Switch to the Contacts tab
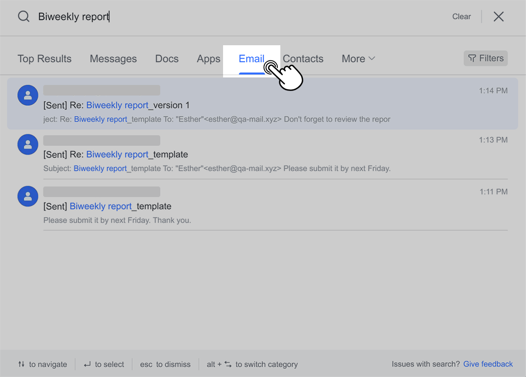This screenshot has height=377, width=526. pos(303,58)
